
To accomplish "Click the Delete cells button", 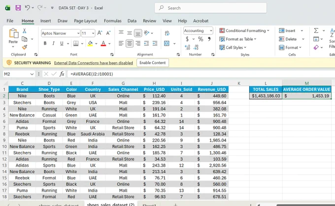I will (x=288, y=39).
